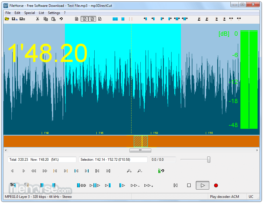Click the document icon right of page 2
The height and width of the screenshot is (203, 263).
(100, 19)
